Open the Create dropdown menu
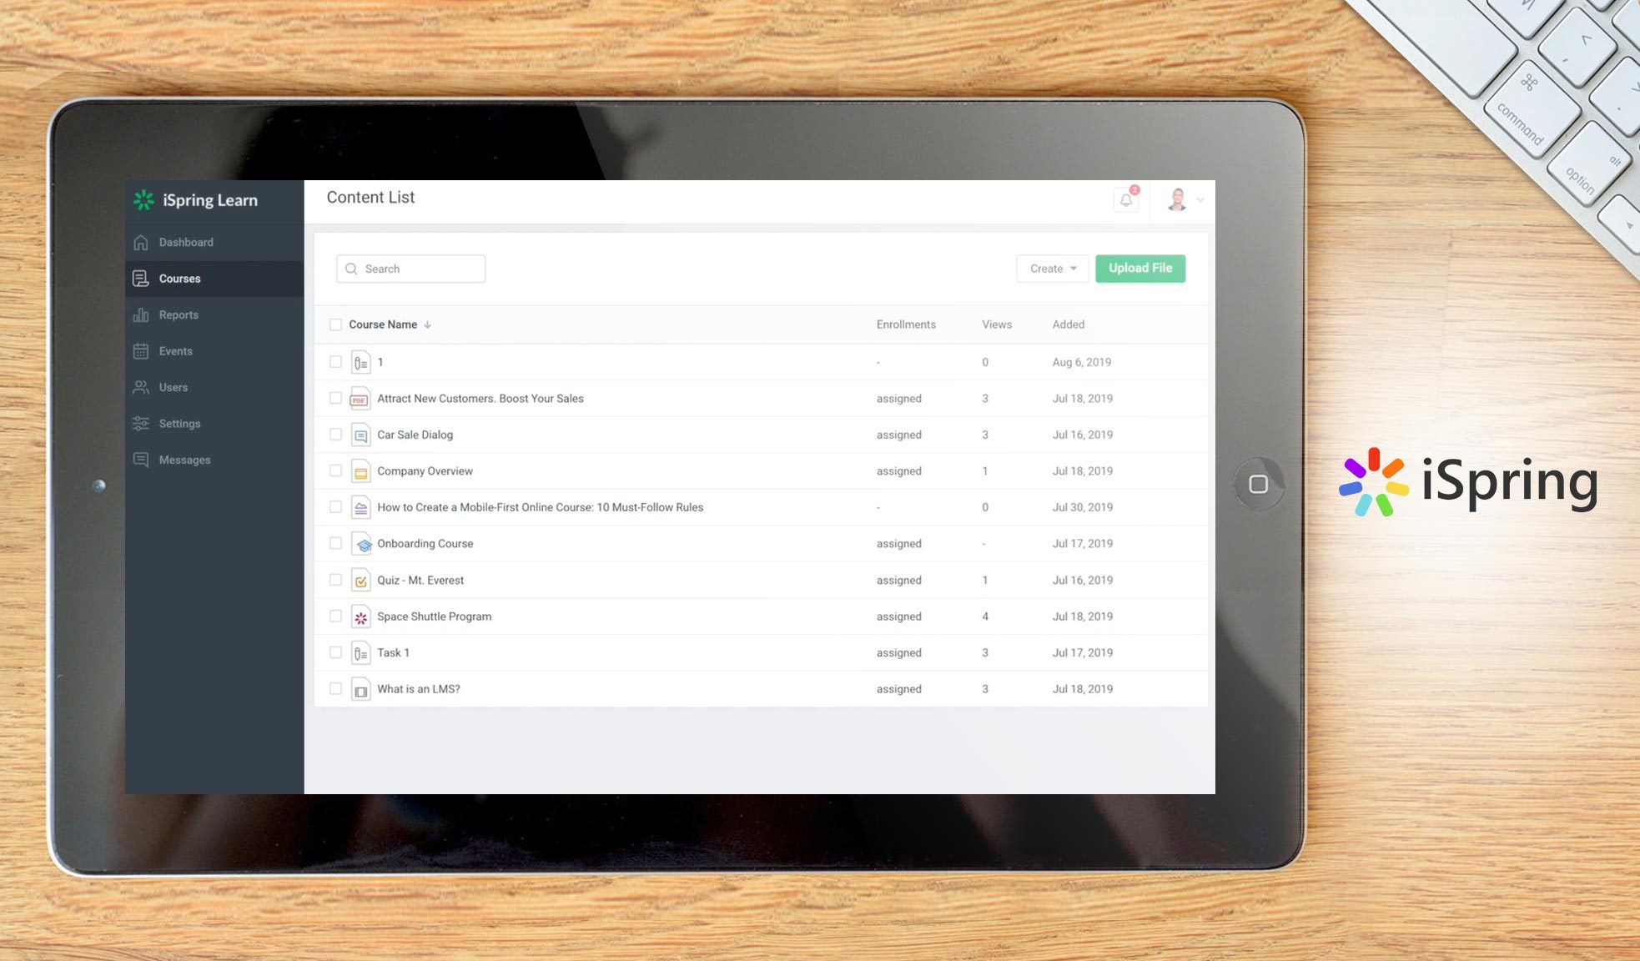 (x=1052, y=269)
